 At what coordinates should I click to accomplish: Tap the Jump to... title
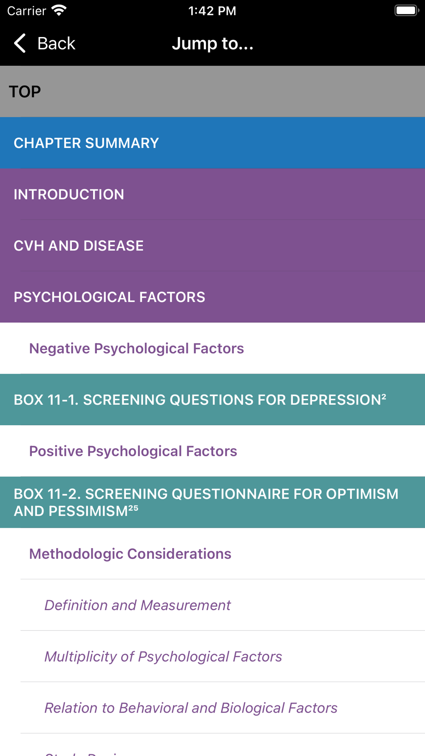click(212, 43)
